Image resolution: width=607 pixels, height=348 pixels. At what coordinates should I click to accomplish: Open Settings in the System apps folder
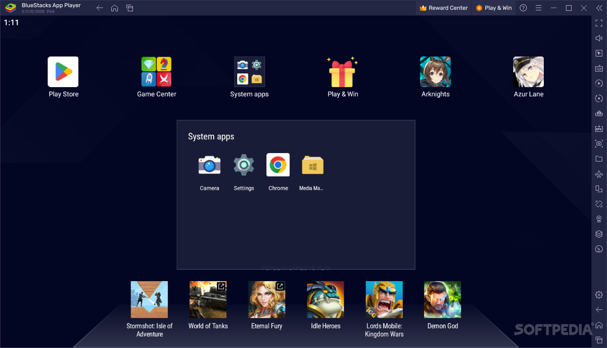pyautogui.click(x=244, y=165)
